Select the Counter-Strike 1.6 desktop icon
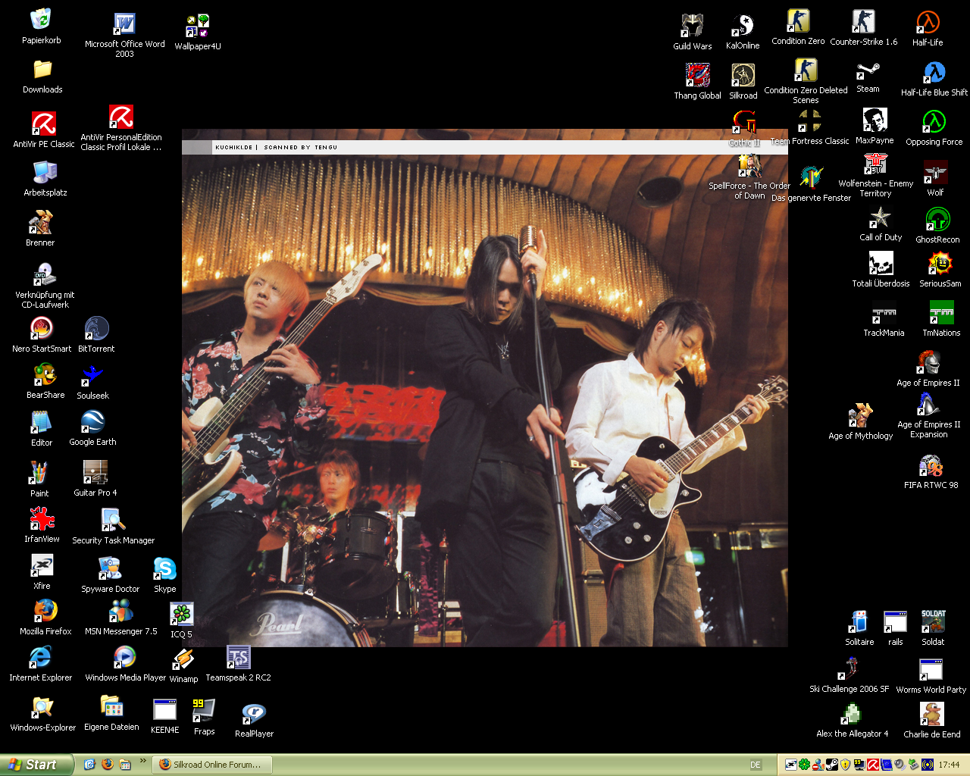Screen dimensions: 970x776 click(x=863, y=23)
